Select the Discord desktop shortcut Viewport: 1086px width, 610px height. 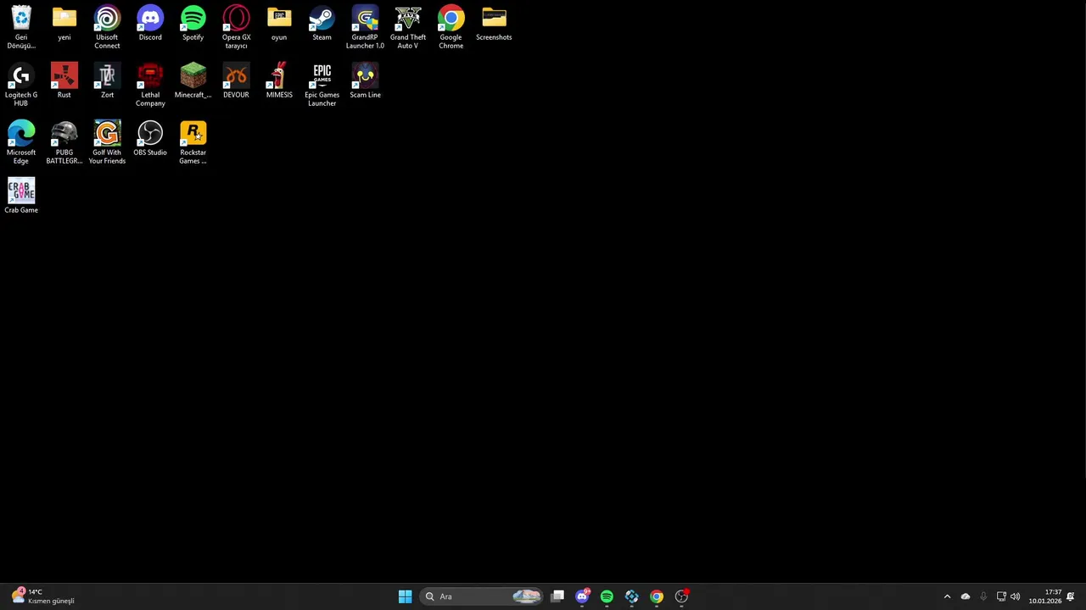tap(150, 24)
